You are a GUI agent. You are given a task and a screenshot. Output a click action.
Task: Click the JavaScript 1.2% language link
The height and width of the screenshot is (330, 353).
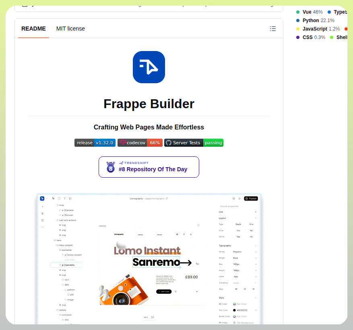coord(318,29)
